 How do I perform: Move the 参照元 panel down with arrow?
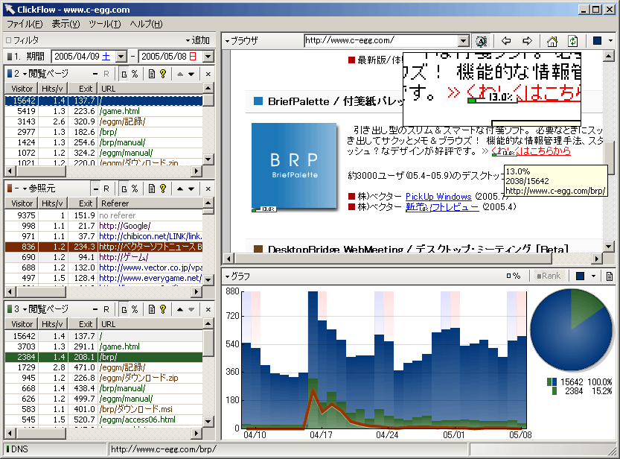pyautogui.click(x=191, y=189)
